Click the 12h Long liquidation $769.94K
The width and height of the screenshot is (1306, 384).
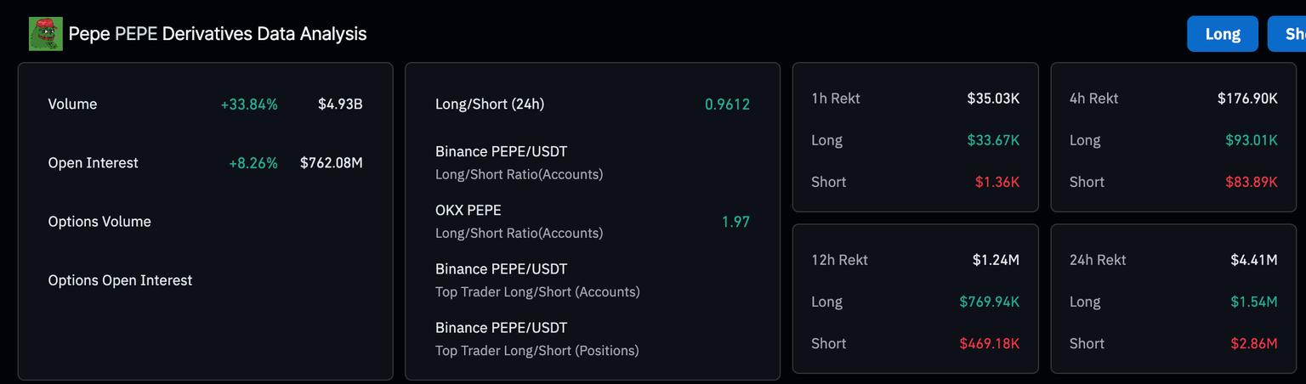point(989,302)
